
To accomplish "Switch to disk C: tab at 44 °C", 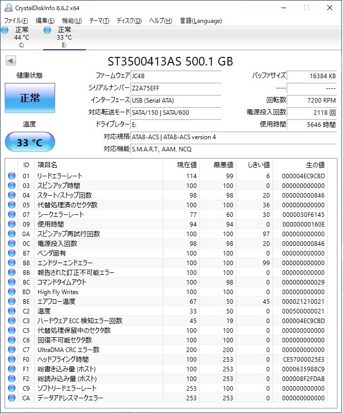I will point(22,37).
